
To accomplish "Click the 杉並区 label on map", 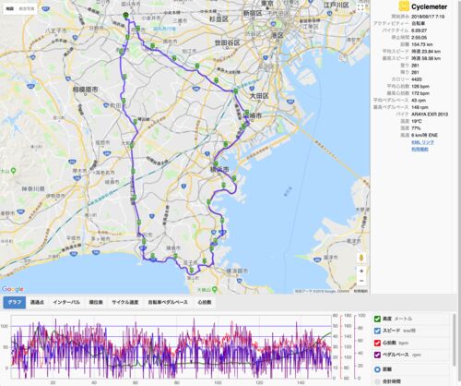I will [x=219, y=19].
